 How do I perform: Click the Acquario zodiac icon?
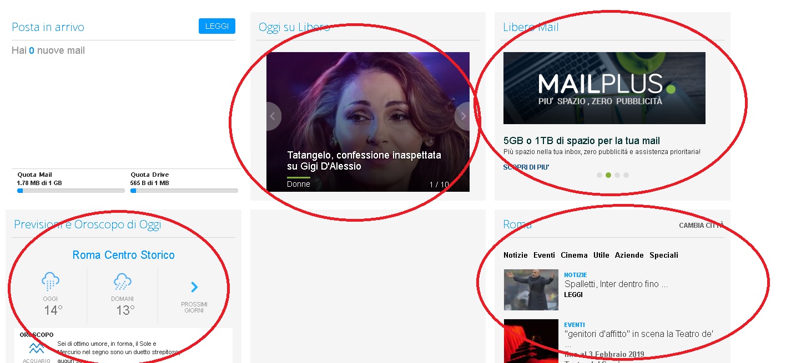coord(37,348)
